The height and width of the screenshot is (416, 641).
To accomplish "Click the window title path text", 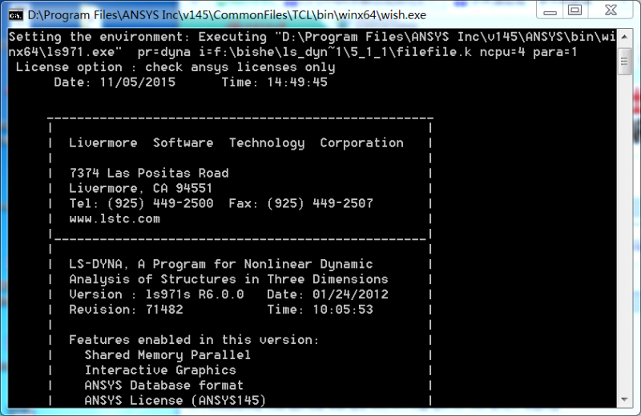I will click(x=227, y=15).
